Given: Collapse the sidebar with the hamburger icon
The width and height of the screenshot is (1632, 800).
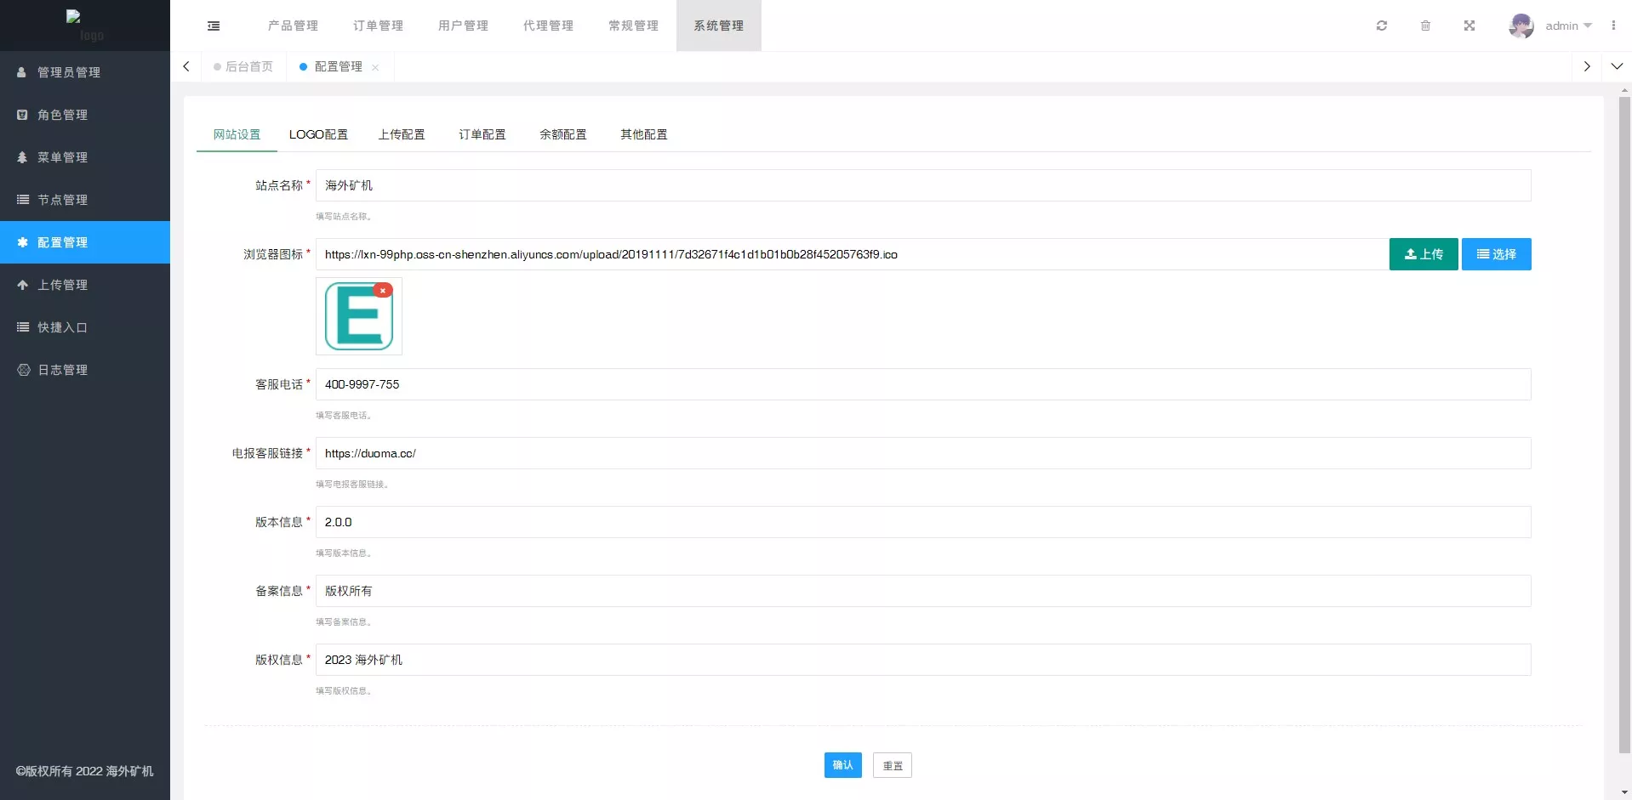Looking at the screenshot, I should 214,26.
